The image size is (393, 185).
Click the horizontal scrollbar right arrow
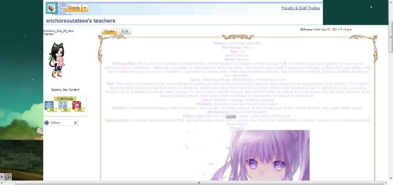point(386,183)
